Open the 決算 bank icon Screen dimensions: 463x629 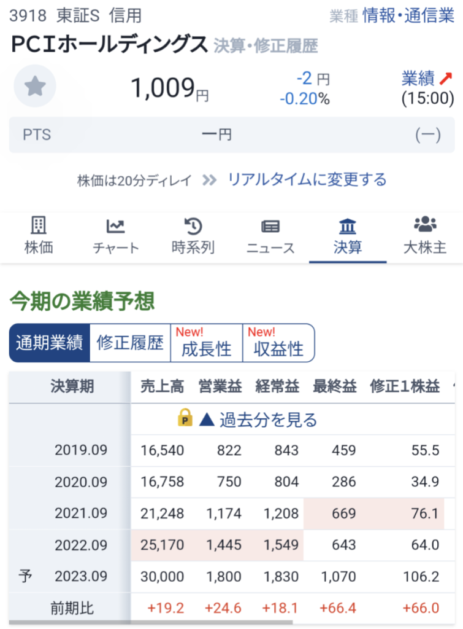tap(348, 226)
